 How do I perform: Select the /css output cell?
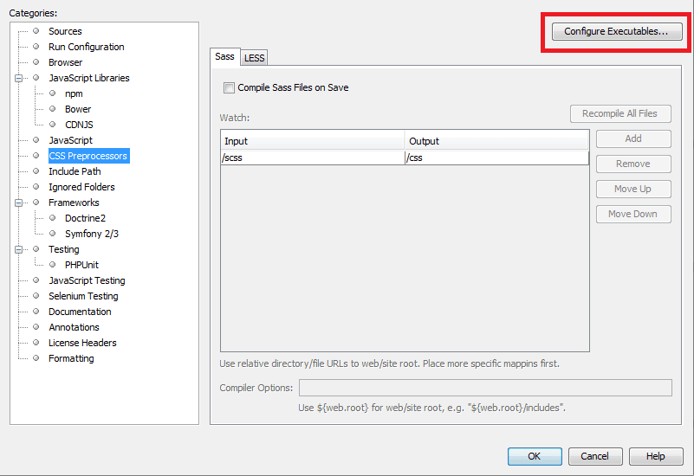click(497, 158)
